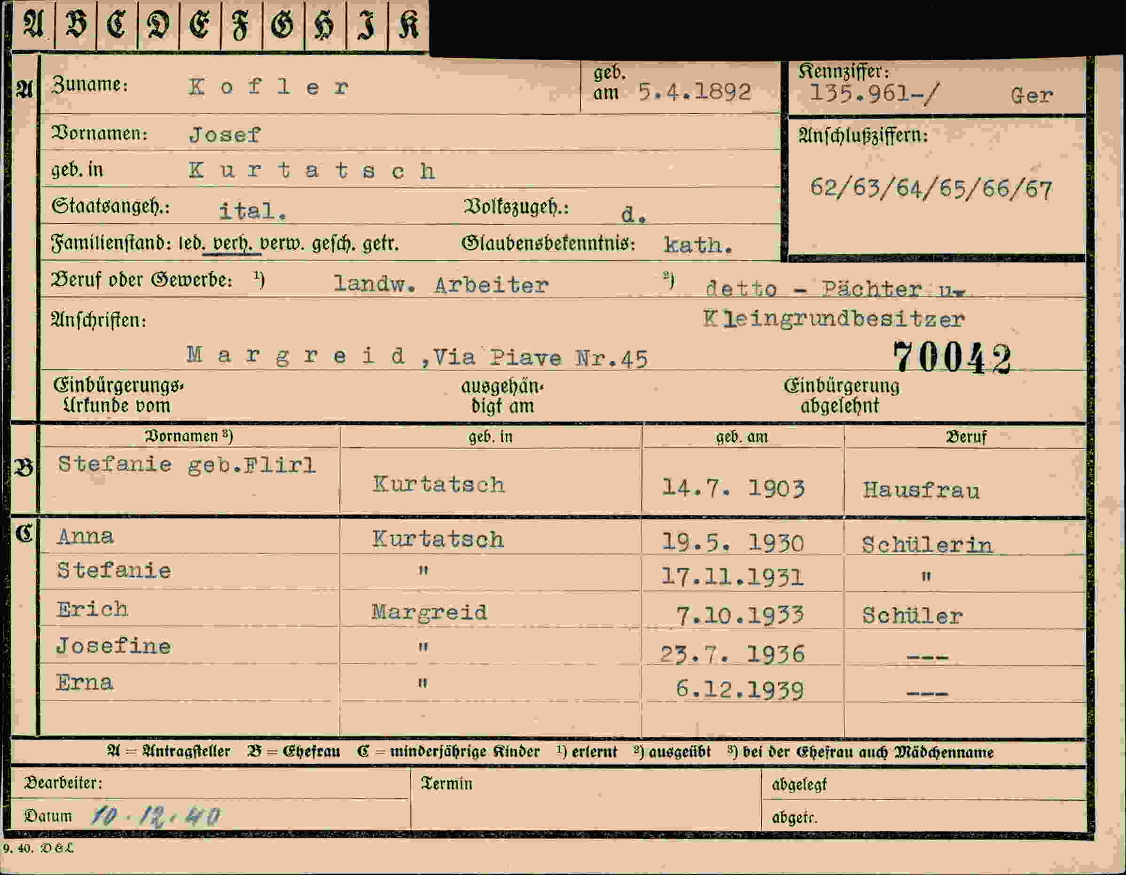
Task: Click the occupation "Hausfrau"
Action: [922, 490]
